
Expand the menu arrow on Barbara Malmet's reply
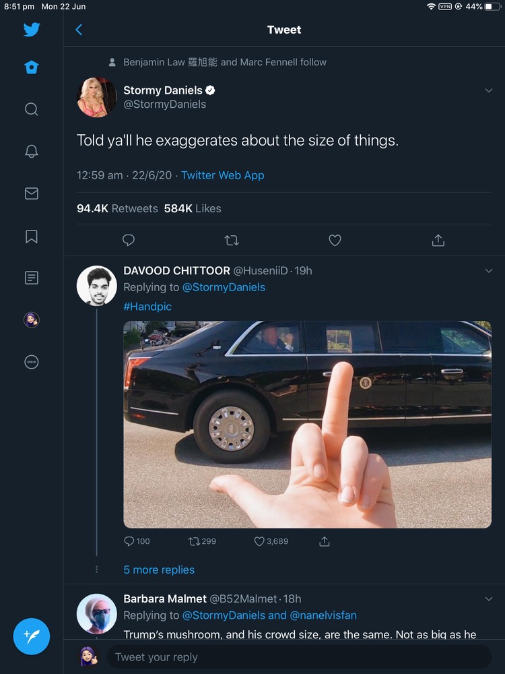(489, 599)
